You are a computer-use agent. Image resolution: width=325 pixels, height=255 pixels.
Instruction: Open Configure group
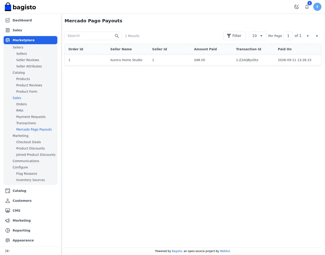point(20,167)
